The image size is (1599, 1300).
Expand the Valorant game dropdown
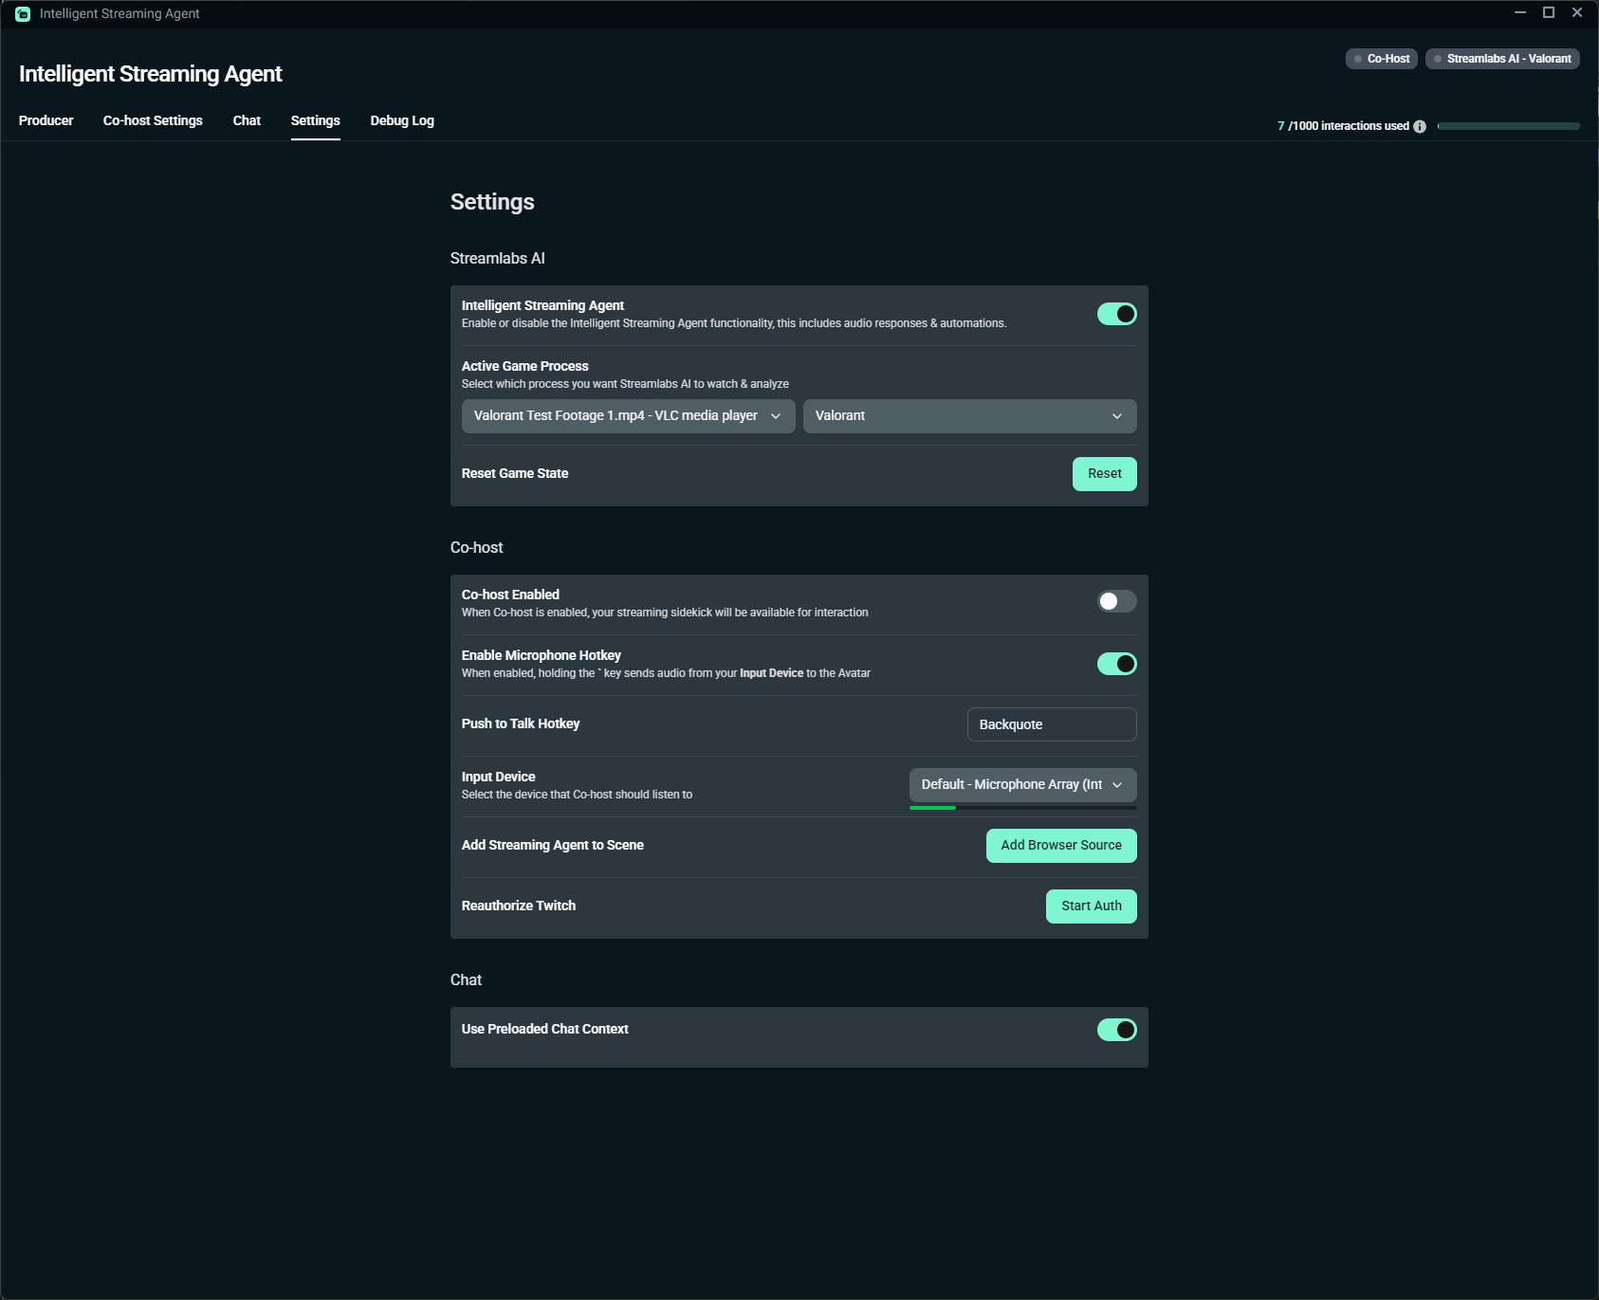coord(969,416)
